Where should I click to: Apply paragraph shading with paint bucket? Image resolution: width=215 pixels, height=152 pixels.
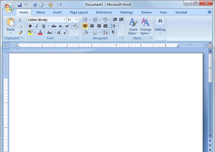coord(85,32)
